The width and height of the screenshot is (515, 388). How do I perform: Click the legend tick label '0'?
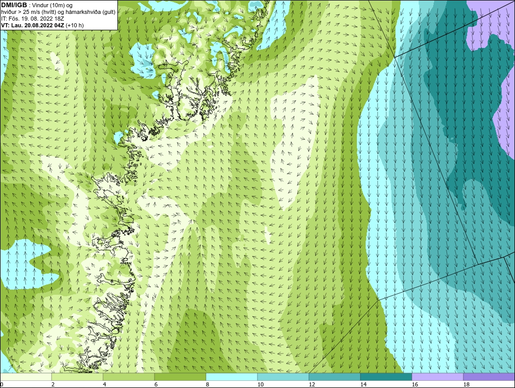pyautogui.click(x=2, y=384)
